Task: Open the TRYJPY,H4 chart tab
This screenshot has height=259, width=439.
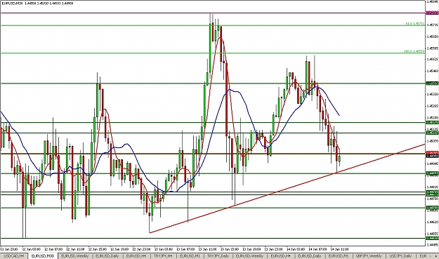Action: [x=163, y=256]
